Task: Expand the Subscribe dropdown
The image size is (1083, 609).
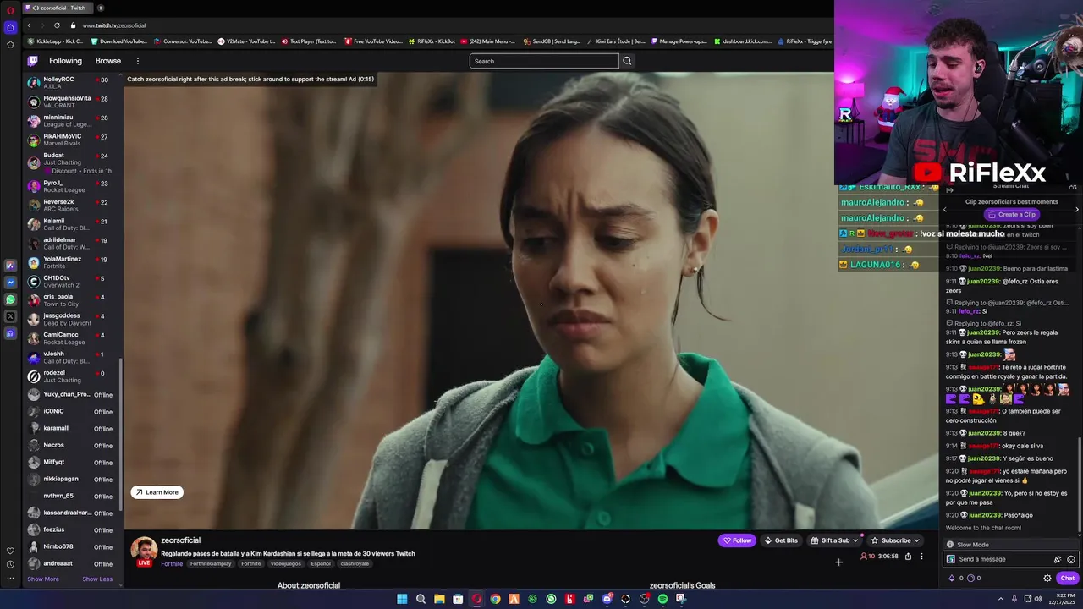Action: [x=916, y=540]
